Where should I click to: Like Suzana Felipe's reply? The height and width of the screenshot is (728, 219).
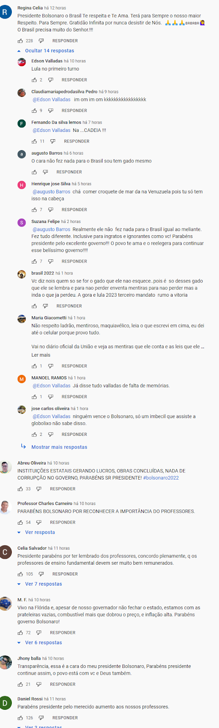[34, 262]
